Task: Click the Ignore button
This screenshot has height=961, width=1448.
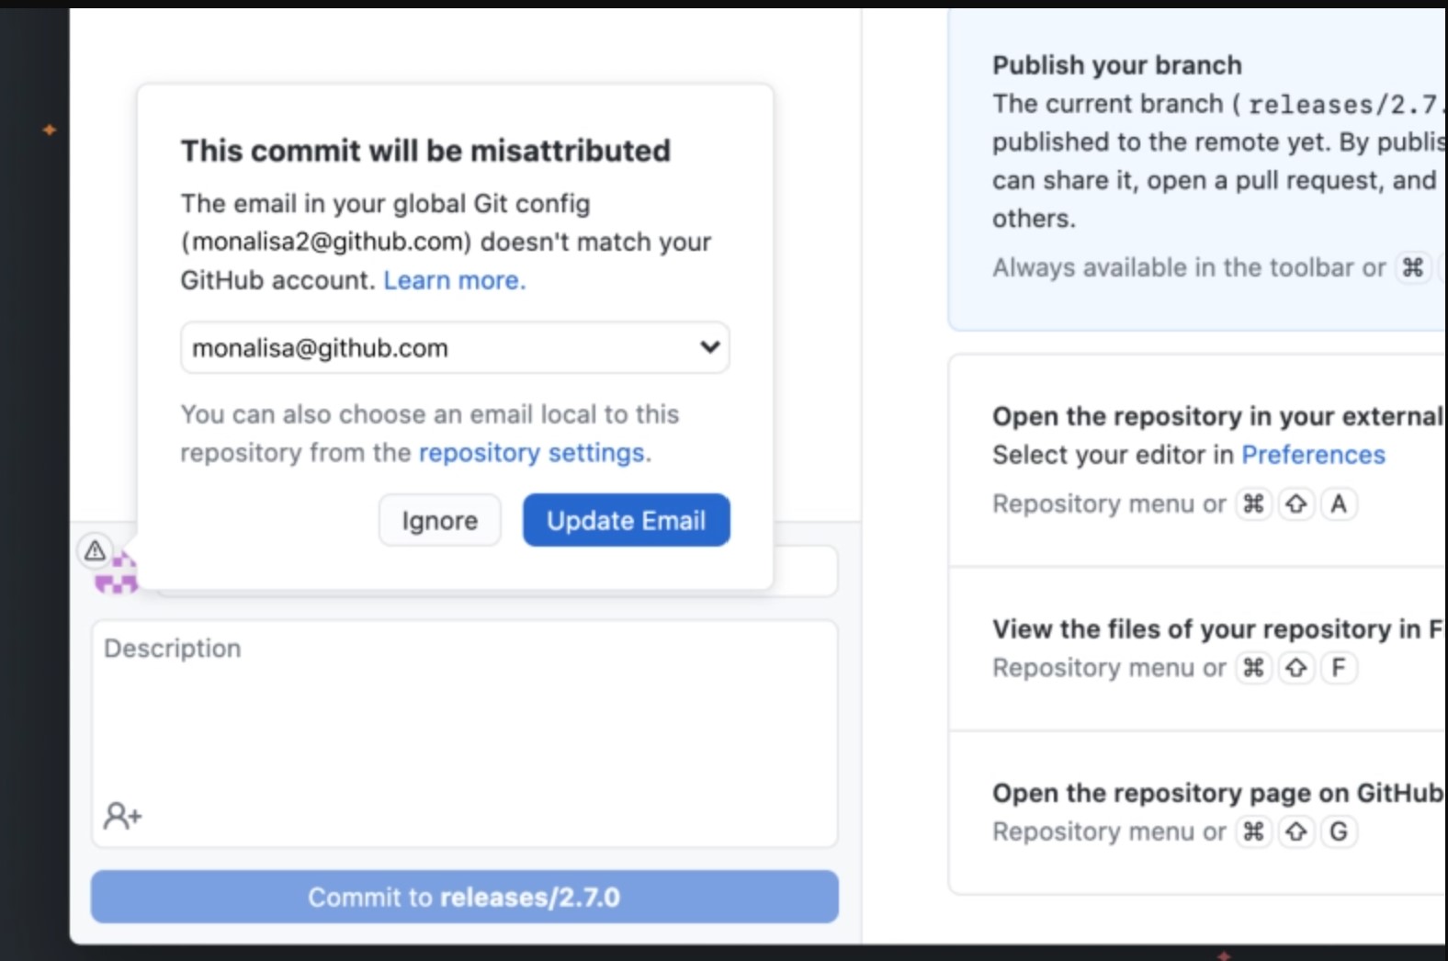Action: click(439, 520)
